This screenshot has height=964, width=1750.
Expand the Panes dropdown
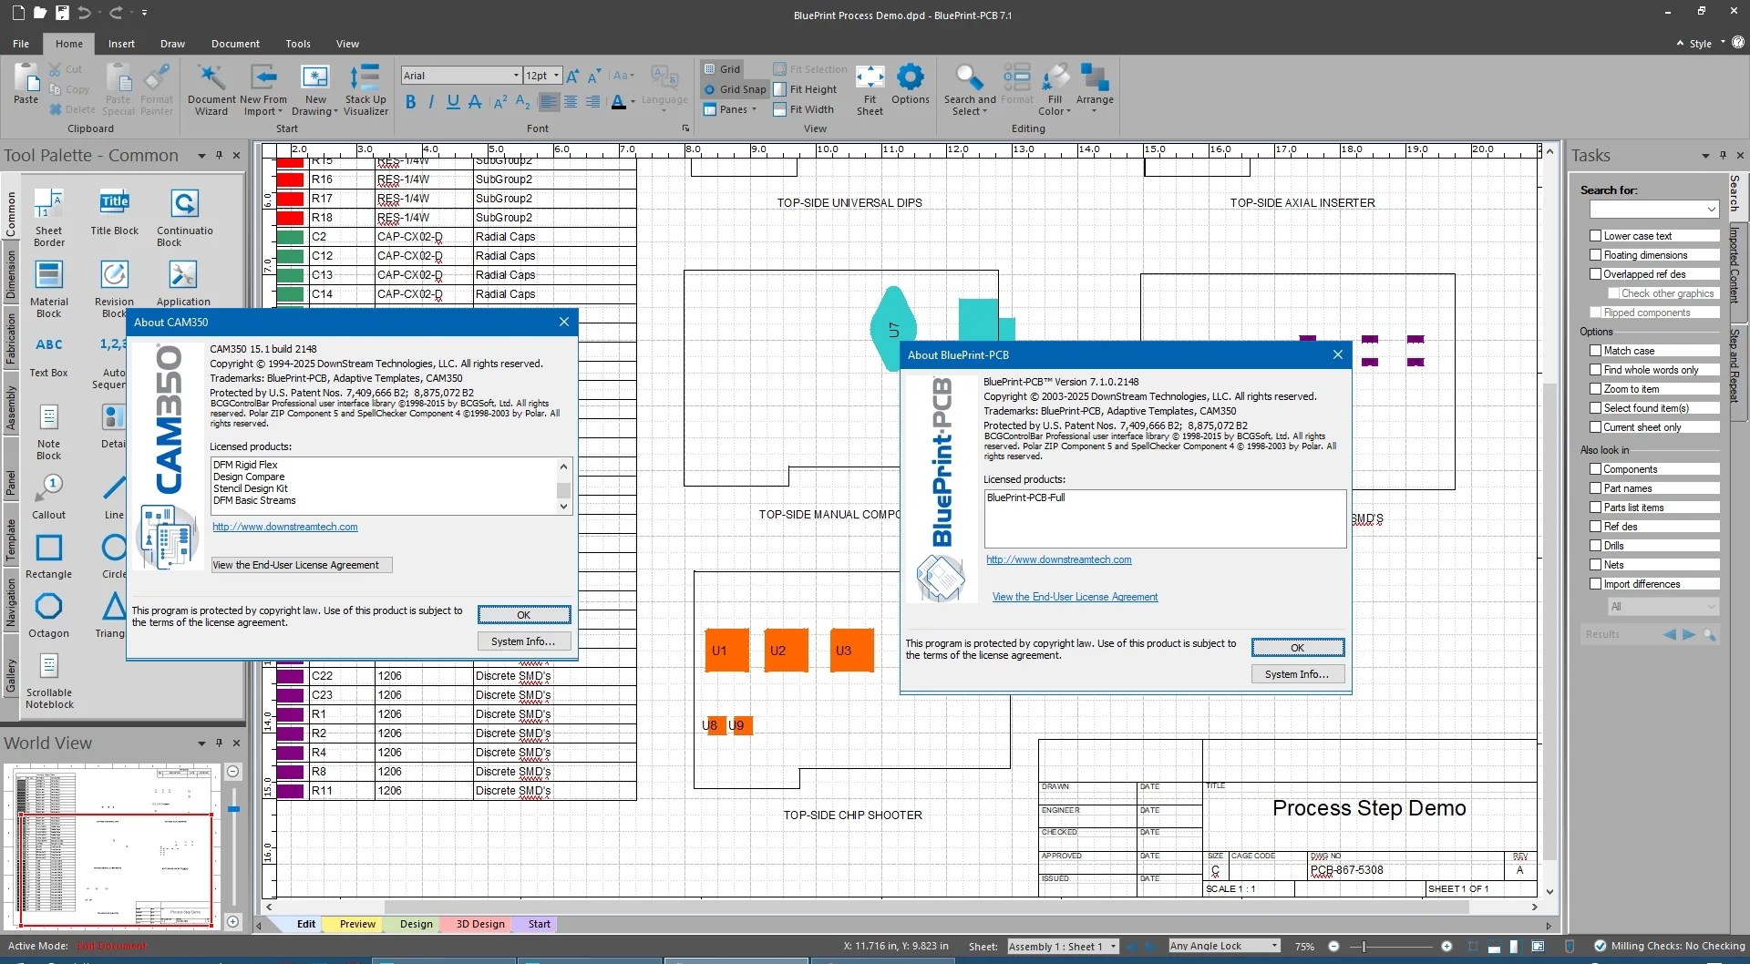point(730,109)
